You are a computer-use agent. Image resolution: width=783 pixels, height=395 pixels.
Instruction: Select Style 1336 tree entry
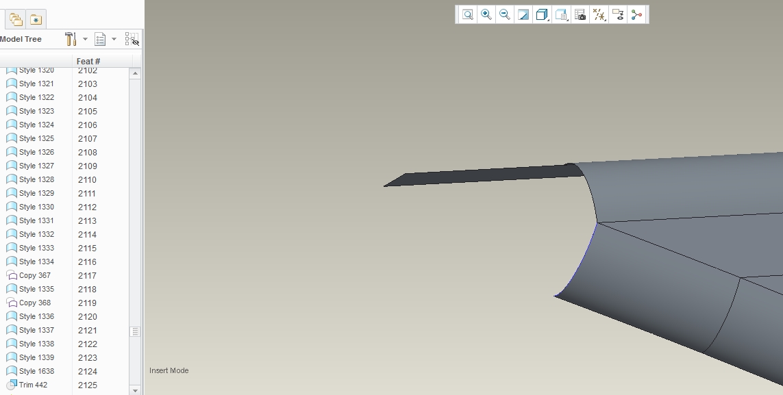pyautogui.click(x=36, y=316)
